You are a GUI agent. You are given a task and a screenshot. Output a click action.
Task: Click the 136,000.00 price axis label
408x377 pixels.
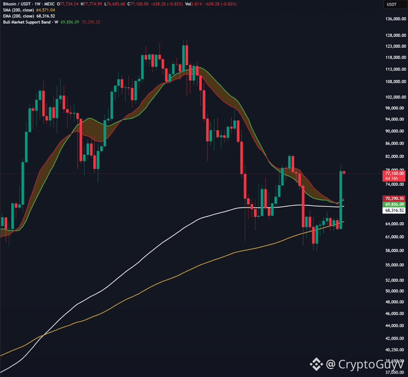[x=396, y=19]
